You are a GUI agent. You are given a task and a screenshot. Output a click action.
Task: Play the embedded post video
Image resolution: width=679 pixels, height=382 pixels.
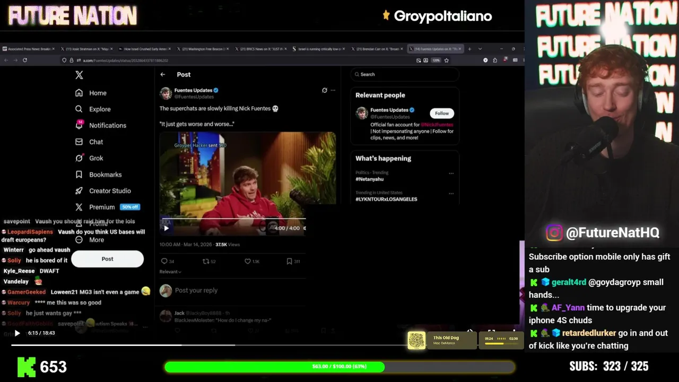(x=167, y=228)
